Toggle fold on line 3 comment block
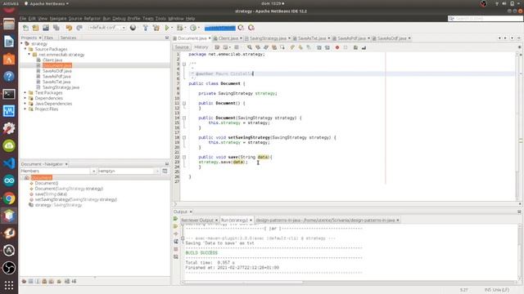This screenshot has height=294, width=524. point(184,64)
